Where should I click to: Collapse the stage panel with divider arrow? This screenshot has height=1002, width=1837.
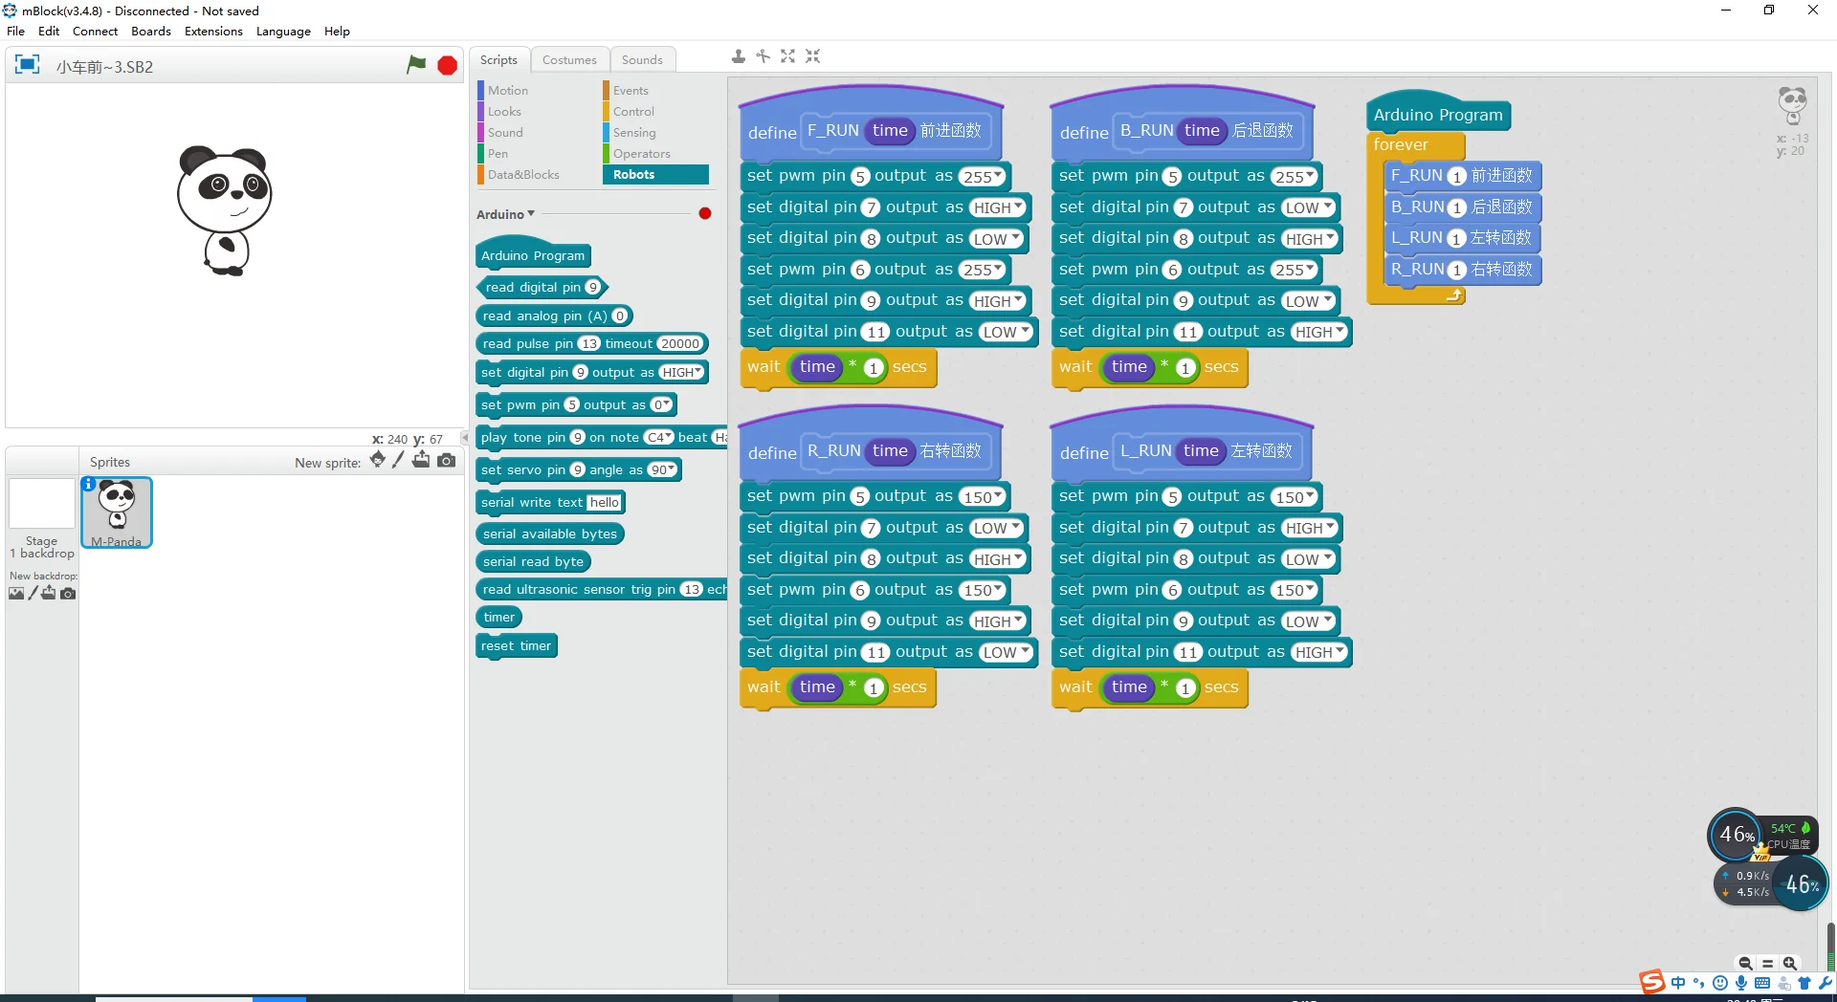coord(465,437)
